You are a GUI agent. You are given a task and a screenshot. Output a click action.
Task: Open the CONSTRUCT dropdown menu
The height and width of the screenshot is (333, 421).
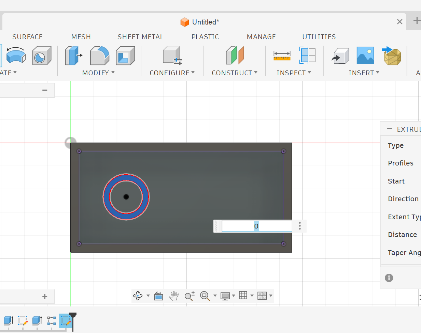235,73
